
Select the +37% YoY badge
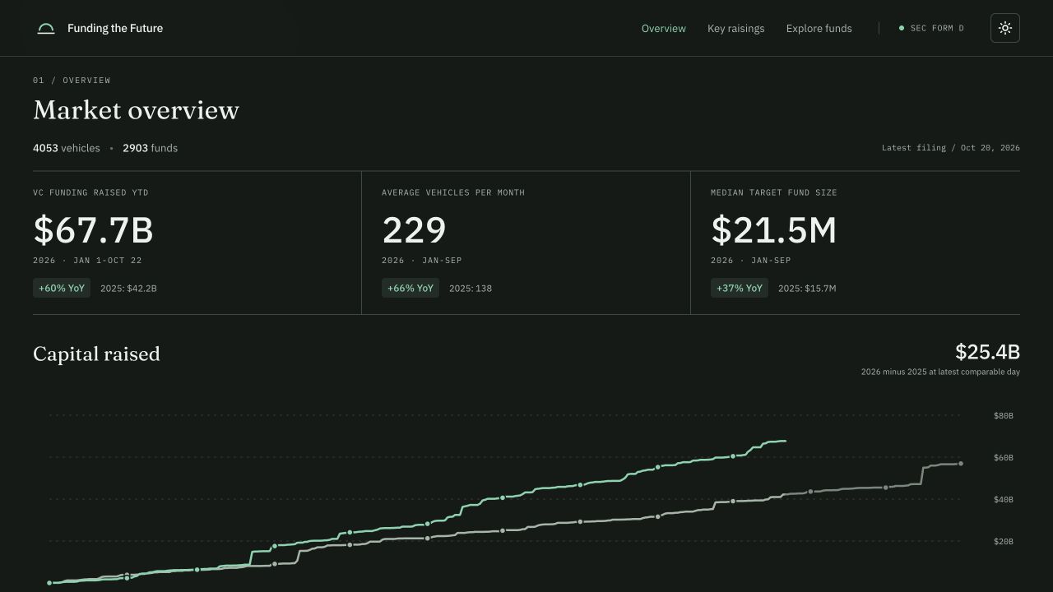point(740,288)
